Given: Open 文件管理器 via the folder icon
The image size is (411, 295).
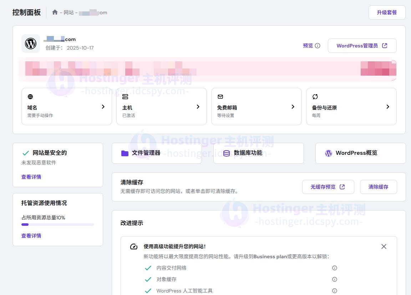Looking at the screenshot, I should pyautogui.click(x=124, y=153).
